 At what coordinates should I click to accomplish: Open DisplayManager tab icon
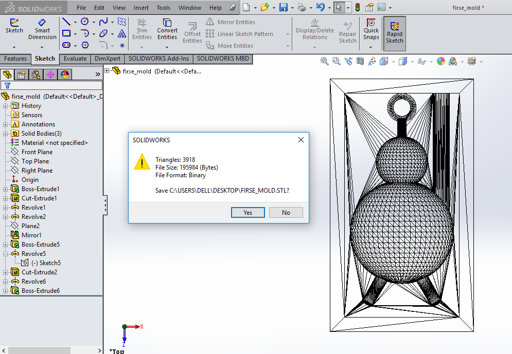point(65,74)
